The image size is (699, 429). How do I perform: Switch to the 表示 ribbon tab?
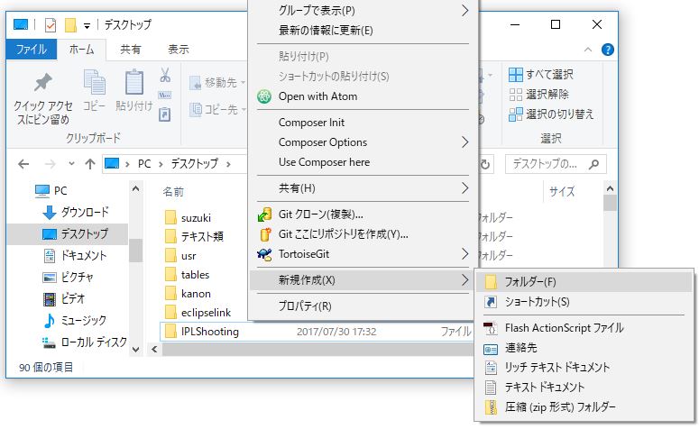point(179,49)
